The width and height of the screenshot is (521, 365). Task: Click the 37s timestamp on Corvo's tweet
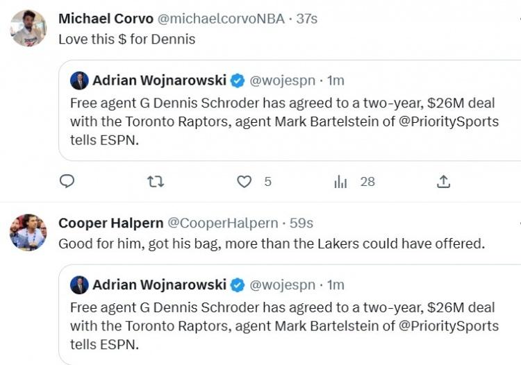(x=306, y=19)
